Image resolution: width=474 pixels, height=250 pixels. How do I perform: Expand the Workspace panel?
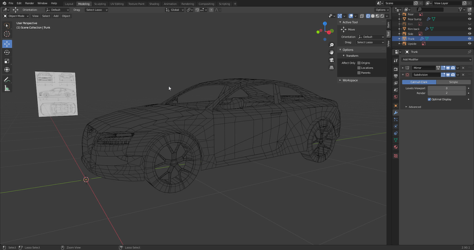click(350, 80)
